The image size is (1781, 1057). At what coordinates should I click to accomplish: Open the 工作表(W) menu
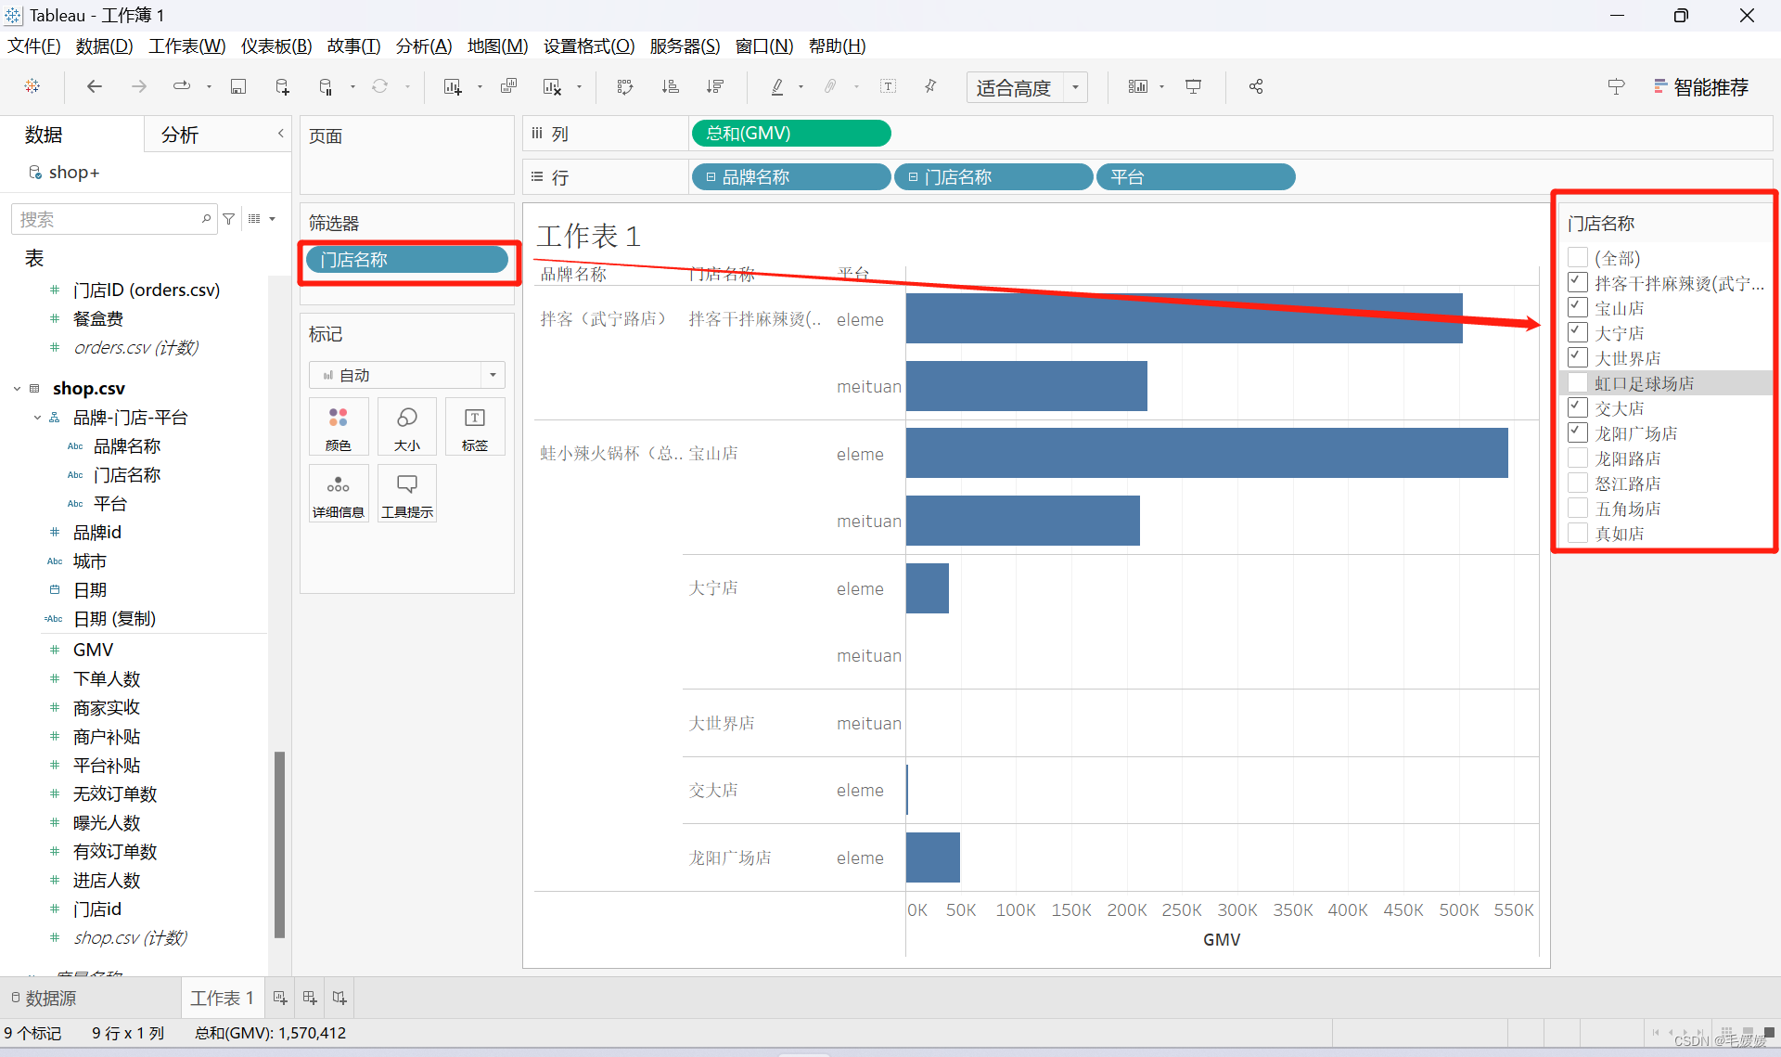[x=186, y=45]
